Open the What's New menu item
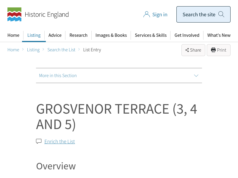Image resolution: width=238 pixels, height=178 pixels. (x=219, y=35)
